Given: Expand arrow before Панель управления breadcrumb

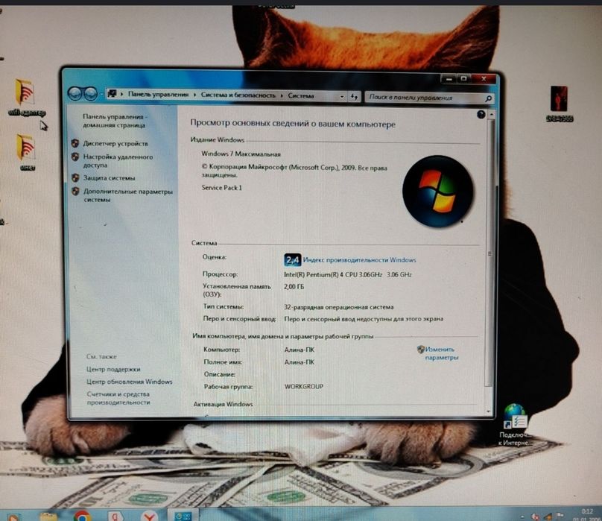Looking at the screenshot, I should click(121, 94).
